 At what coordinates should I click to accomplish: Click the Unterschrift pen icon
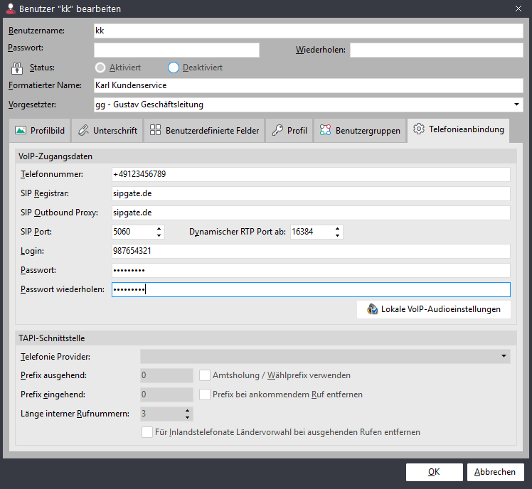coord(83,130)
